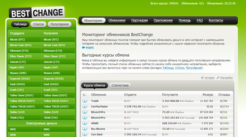Click the Coin-Bank exchanger name
This screenshot has width=246, height=137.
pyautogui.click(x=97, y=134)
